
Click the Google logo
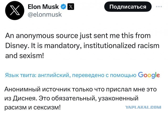149,75
